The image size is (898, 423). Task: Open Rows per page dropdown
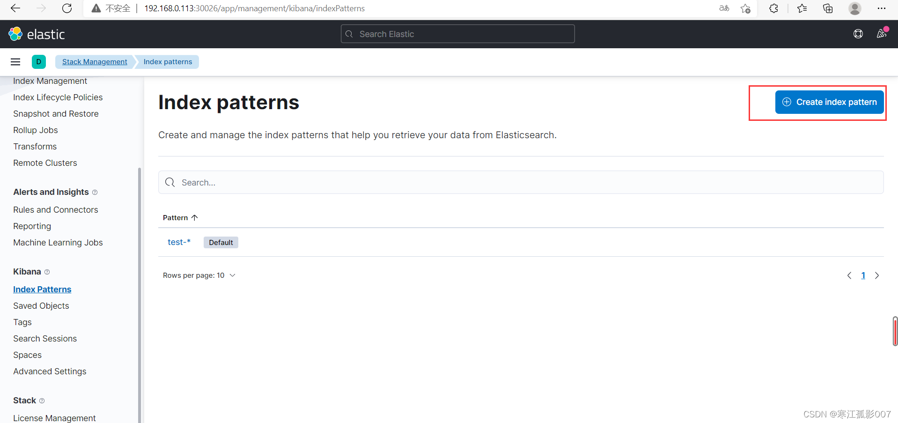coord(199,275)
